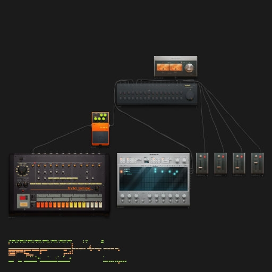272x272 pixels.
Task: Click the silver volume knob on output device
Action: [189, 68]
